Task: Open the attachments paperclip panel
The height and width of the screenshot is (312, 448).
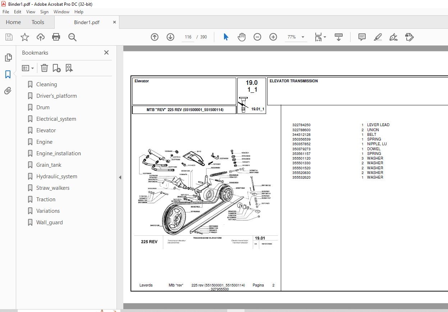Action: coord(8,91)
